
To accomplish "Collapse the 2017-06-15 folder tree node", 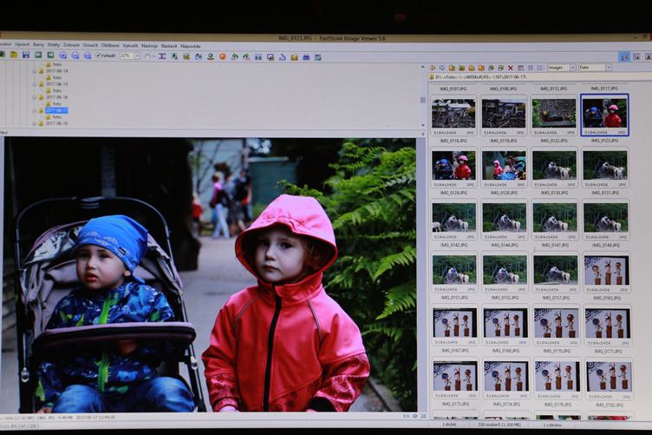I will click(35, 84).
